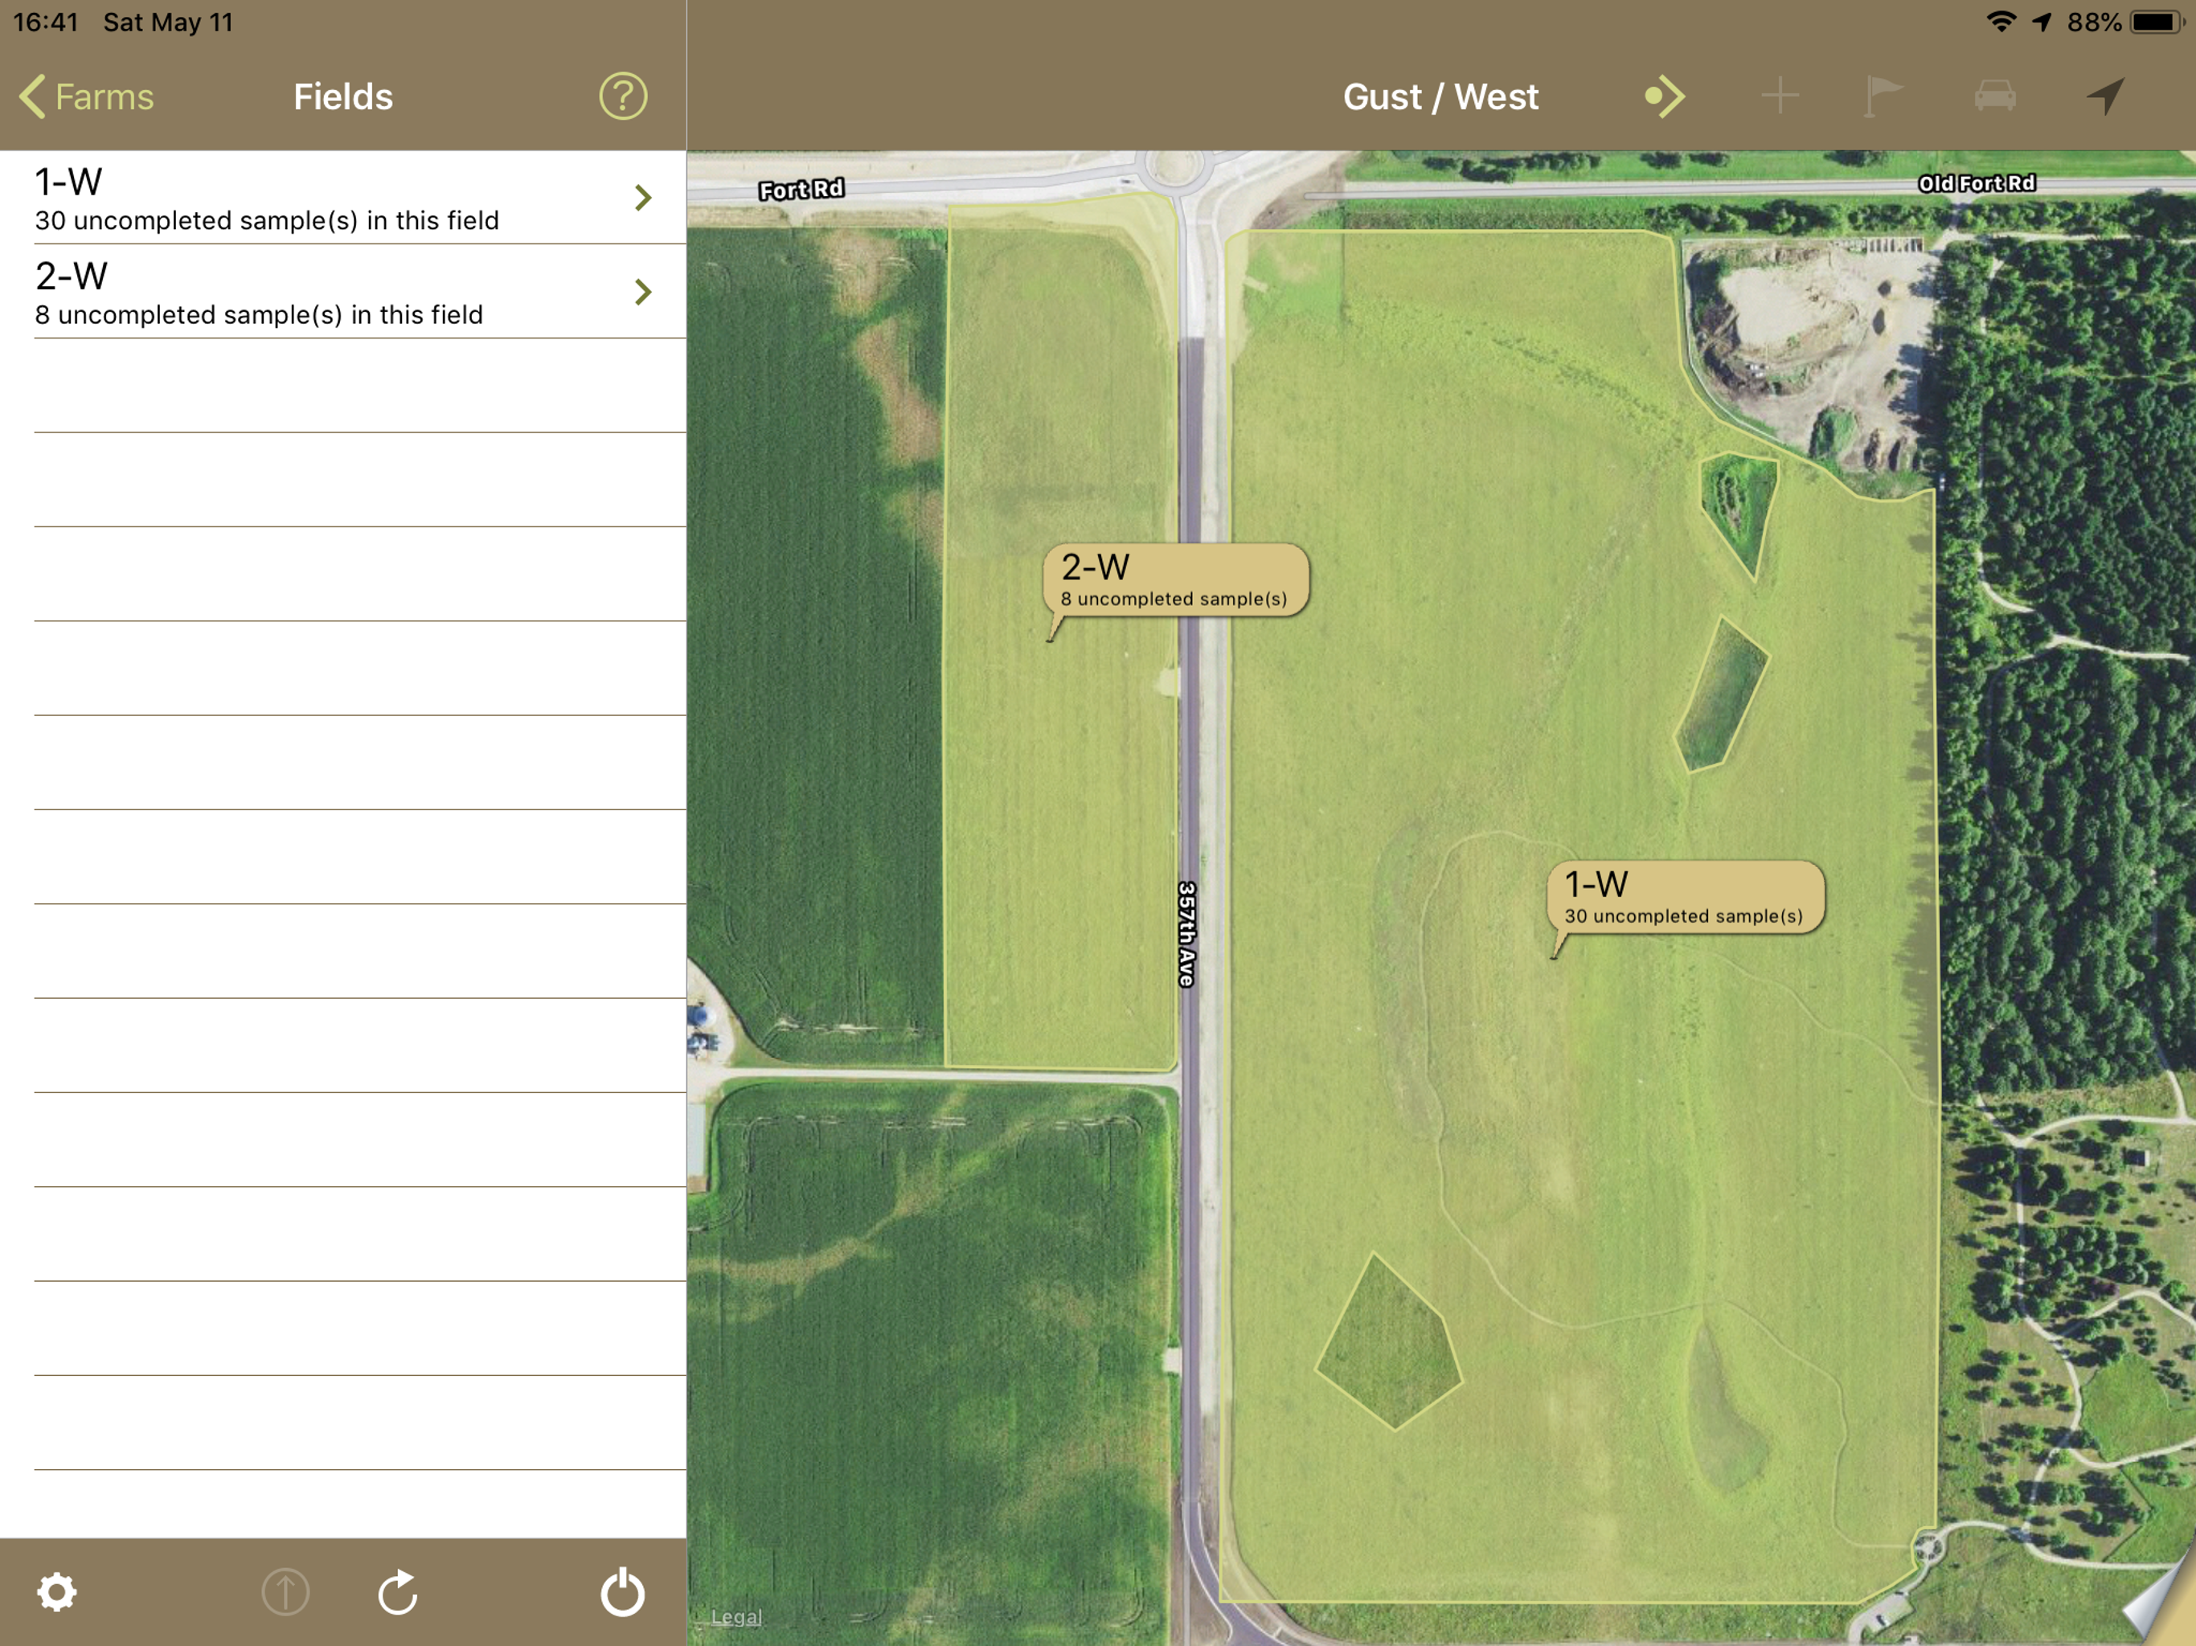Click the next-point arrow icon in toolbar
2196x1646 pixels.
pyautogui.click(x=1664, y=96)
